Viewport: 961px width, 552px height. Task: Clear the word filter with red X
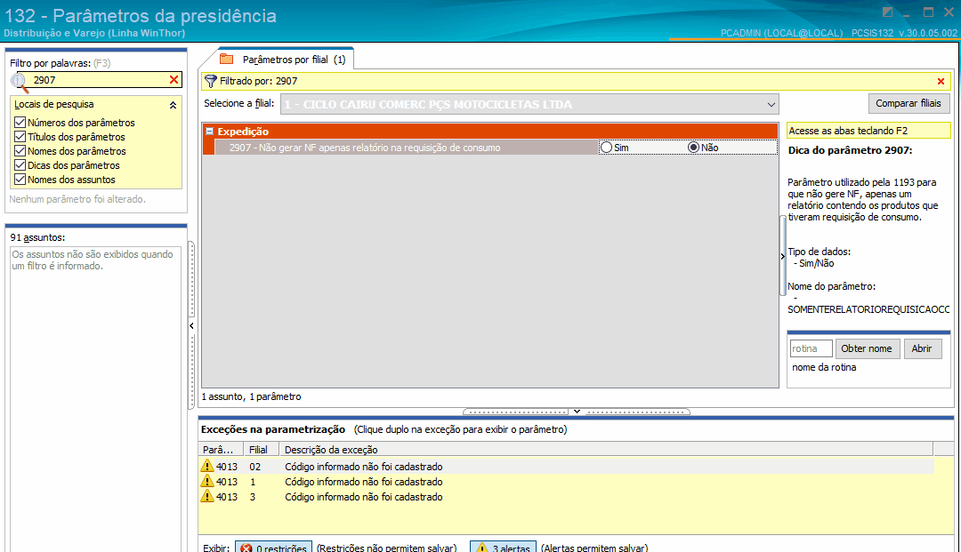click(174, 80)
